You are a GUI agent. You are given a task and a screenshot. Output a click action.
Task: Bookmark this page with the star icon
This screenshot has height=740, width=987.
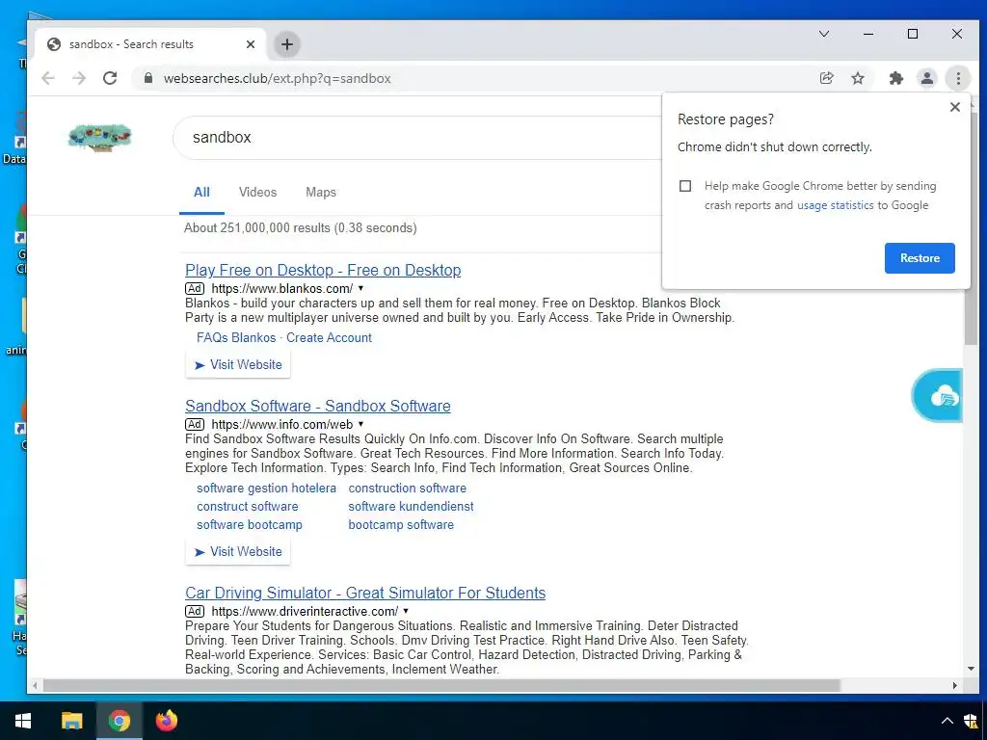pos(858,78)
